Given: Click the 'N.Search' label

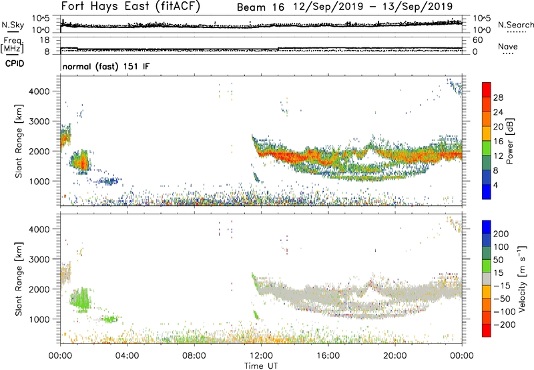Looking at the screenshot, I should click(515, 25).
